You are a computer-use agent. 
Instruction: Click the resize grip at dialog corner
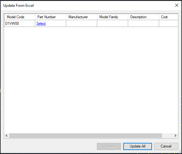point(180,152)
